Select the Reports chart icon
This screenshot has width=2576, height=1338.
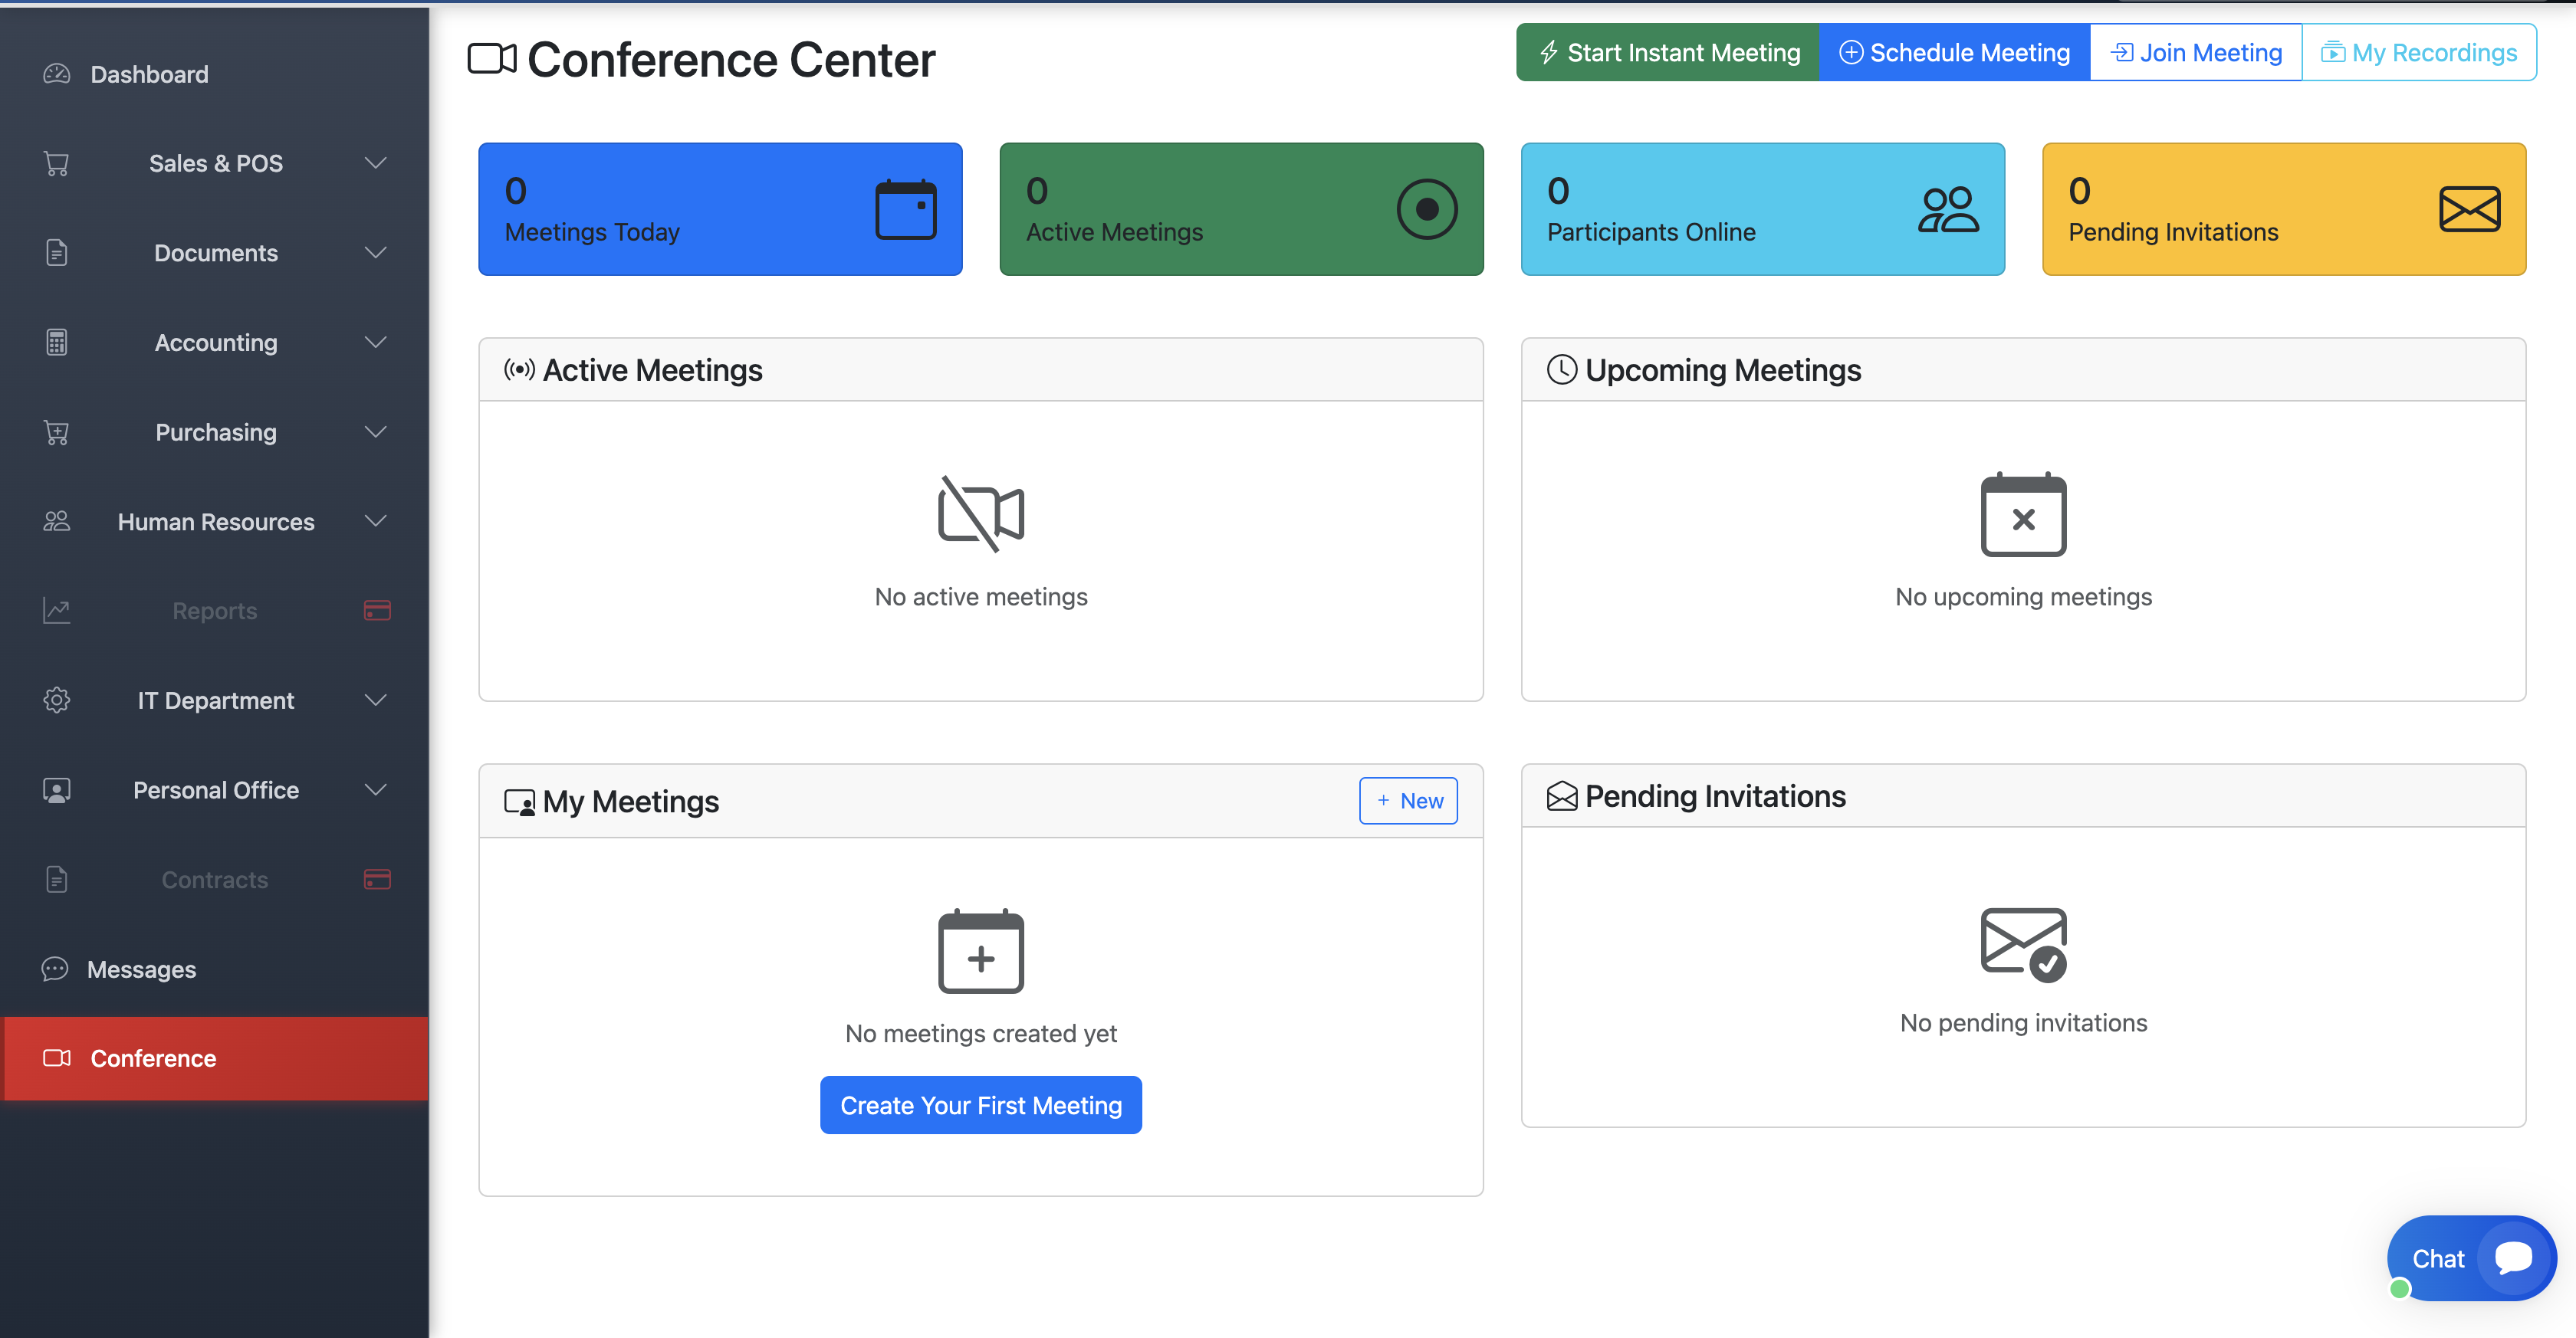click(56, 609)
